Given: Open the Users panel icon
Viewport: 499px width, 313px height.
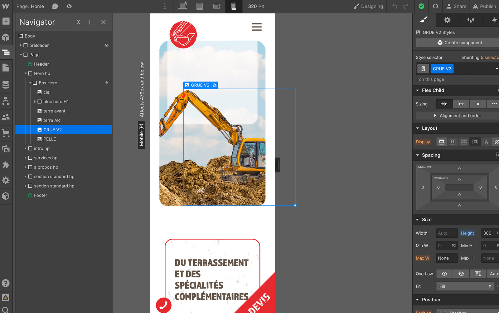Looking at the screenshot, I should (6, 117).
